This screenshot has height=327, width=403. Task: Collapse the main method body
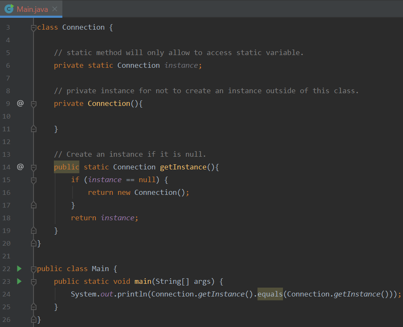tap(34, 281)
